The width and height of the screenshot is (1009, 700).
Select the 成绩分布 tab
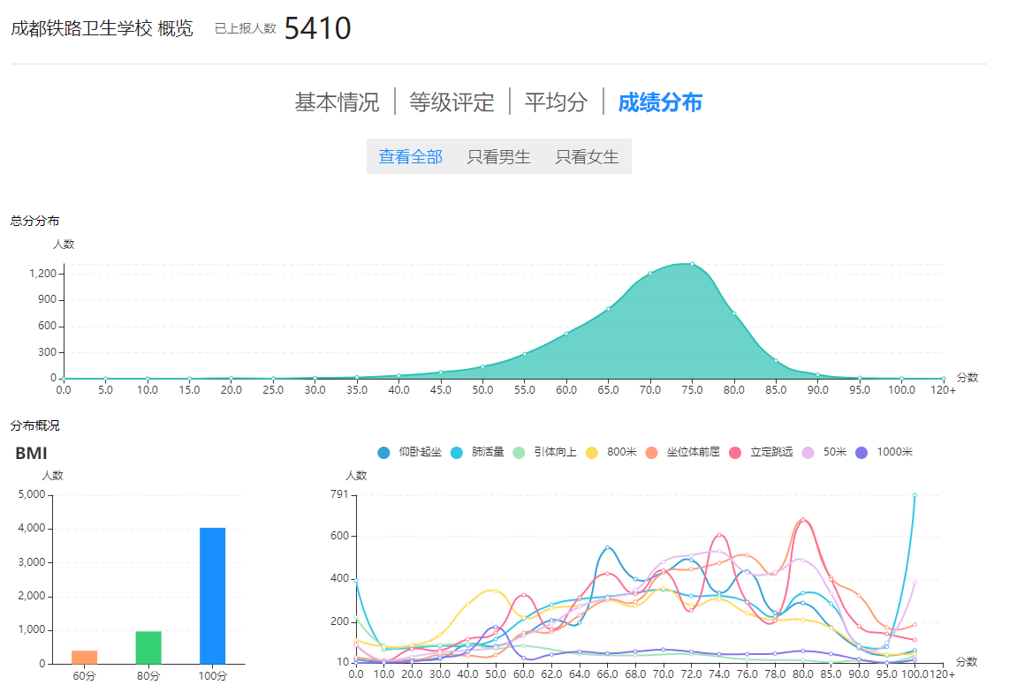[660, 102]
